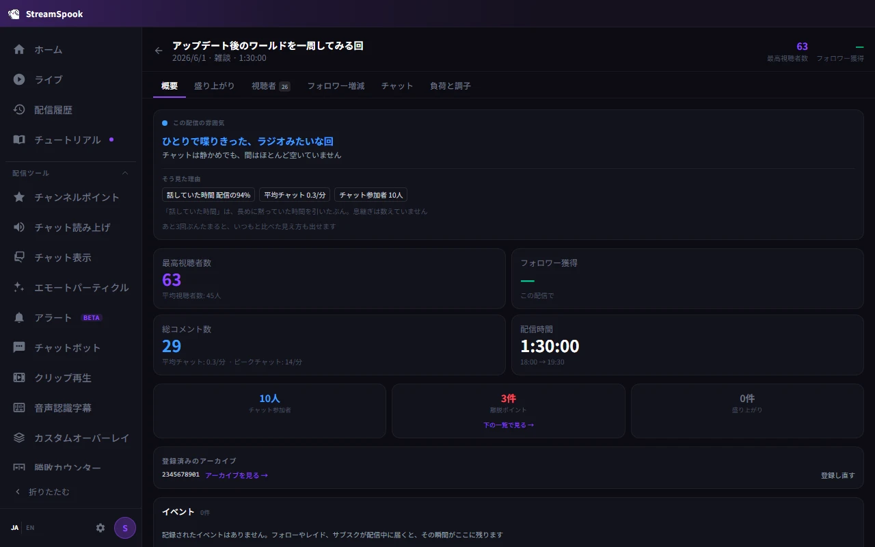
Task: Click アーカイブを見る link
Action: [x=237, y=475]
